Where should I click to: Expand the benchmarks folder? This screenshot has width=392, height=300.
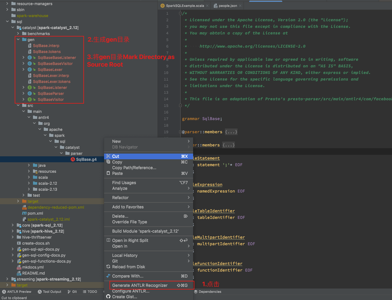point(18,34)
